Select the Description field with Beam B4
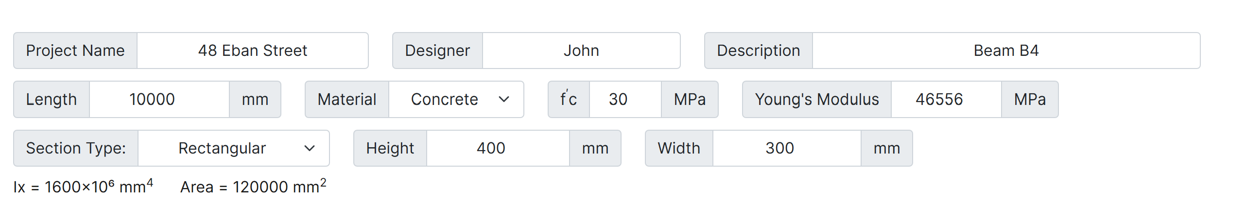1246x206 pixels. click(x=1005, y=51)
